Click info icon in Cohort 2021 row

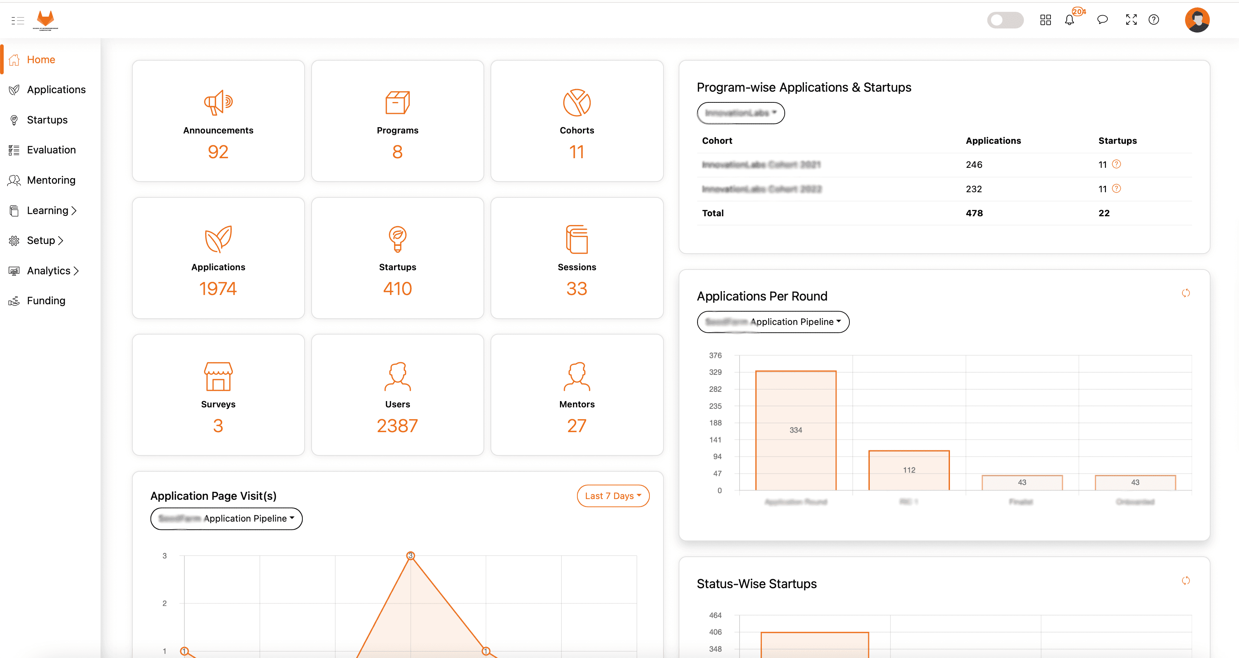pyautogui.click(x=1117, y=164)
